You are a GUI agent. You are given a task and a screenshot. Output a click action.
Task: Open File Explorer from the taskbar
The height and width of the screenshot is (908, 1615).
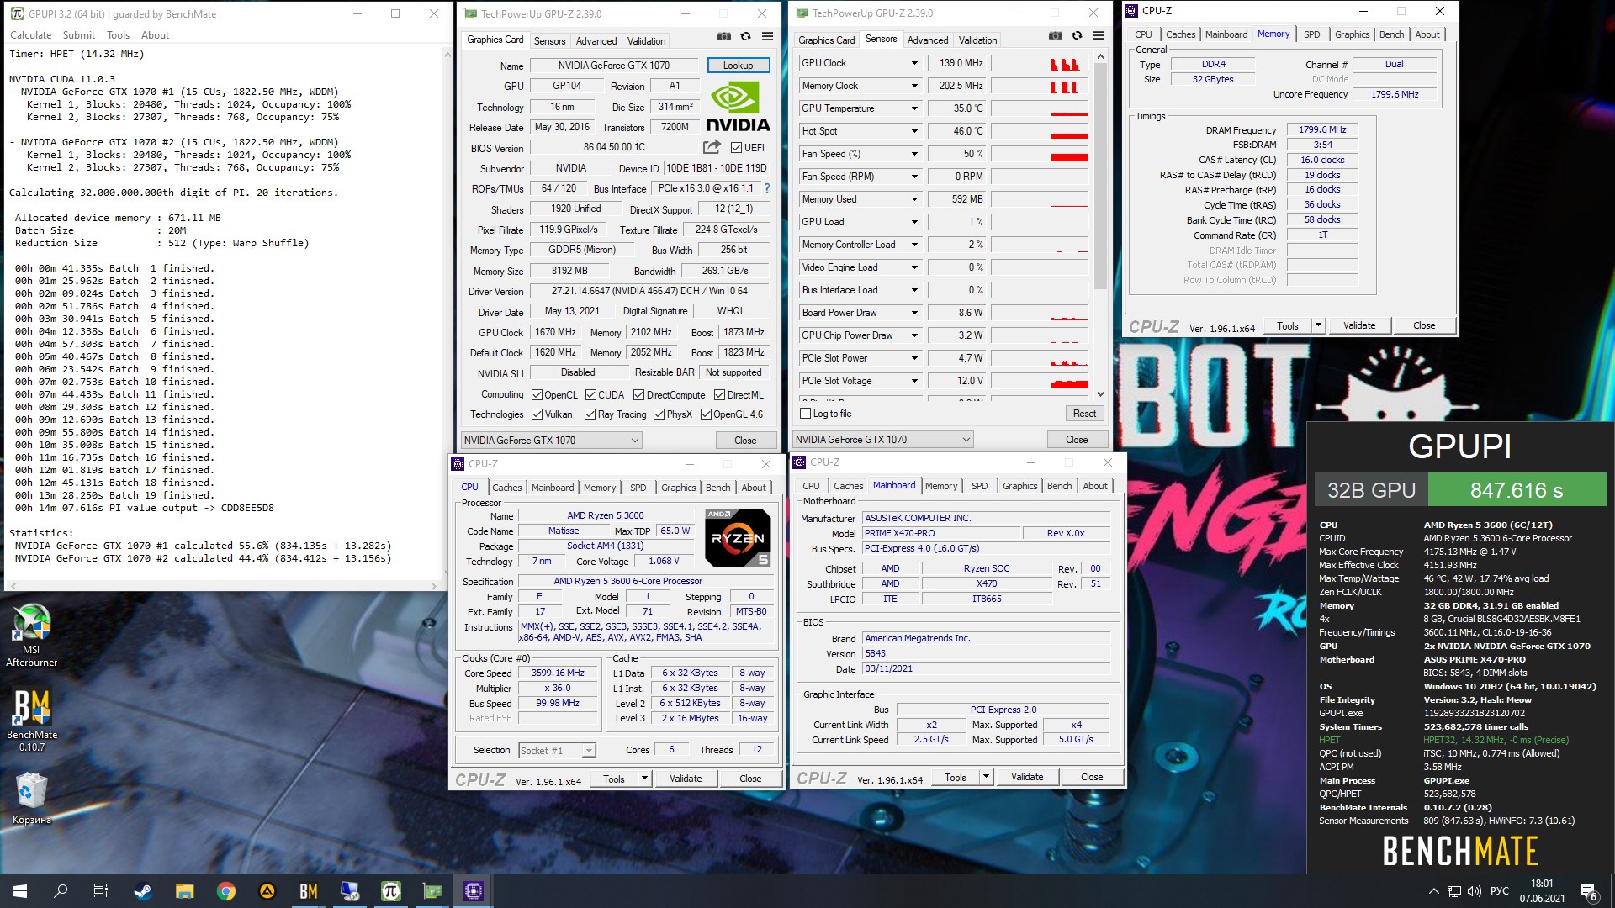coord(184,891)
